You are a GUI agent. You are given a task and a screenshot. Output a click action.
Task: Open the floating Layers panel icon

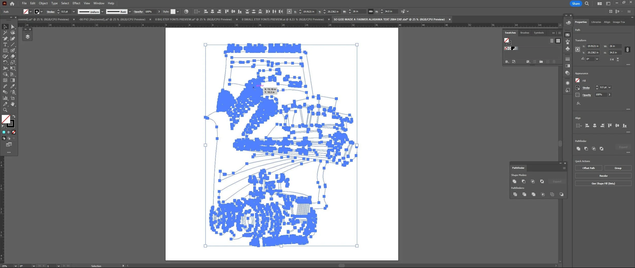[27, 37]
